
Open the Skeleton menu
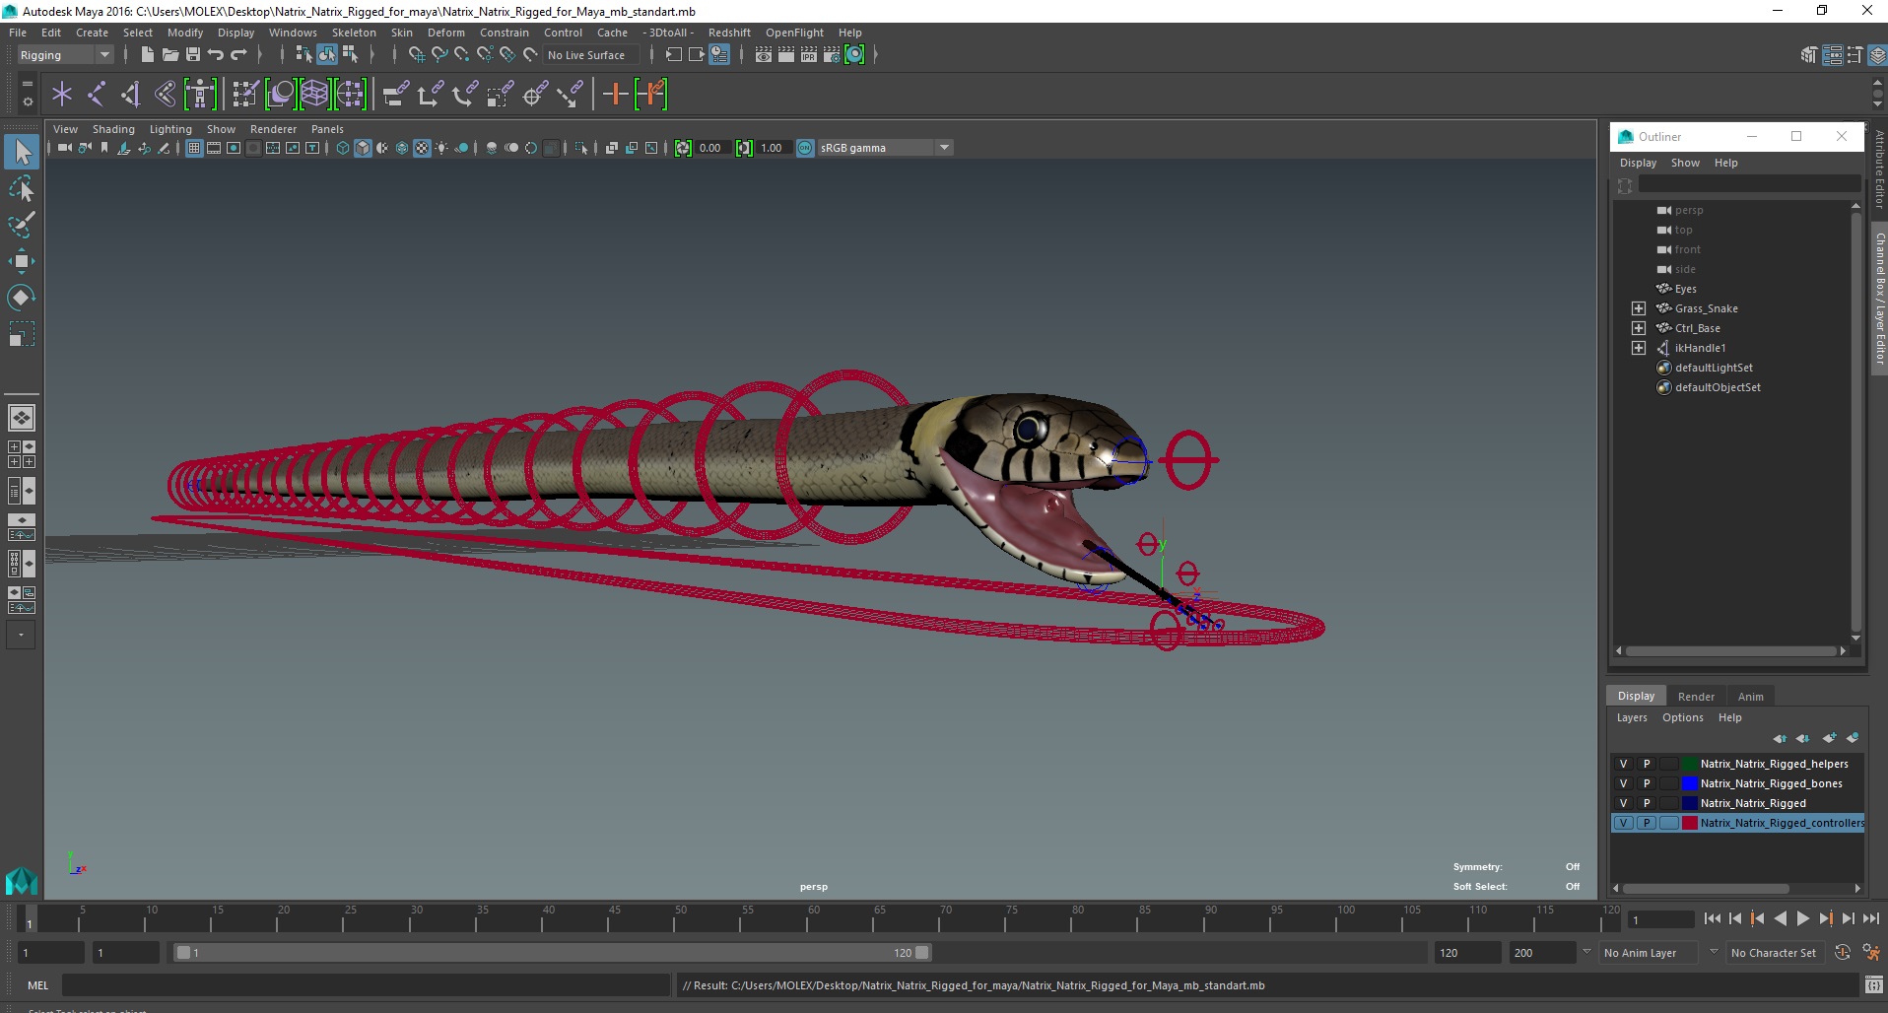point(354,33)
